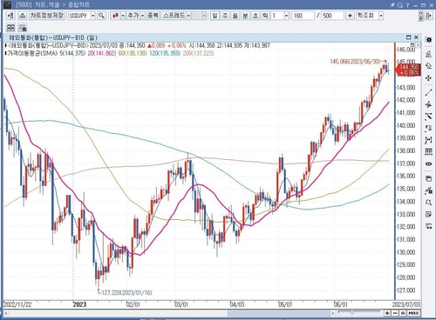The width and height of the screenshot is (436, 320).
Task: Click the total count field showing 500
Action: click(332, 16)
